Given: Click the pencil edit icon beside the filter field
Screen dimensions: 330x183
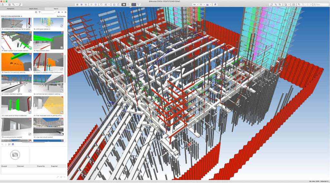Looking at the screenshot, I should click(55, 12).
